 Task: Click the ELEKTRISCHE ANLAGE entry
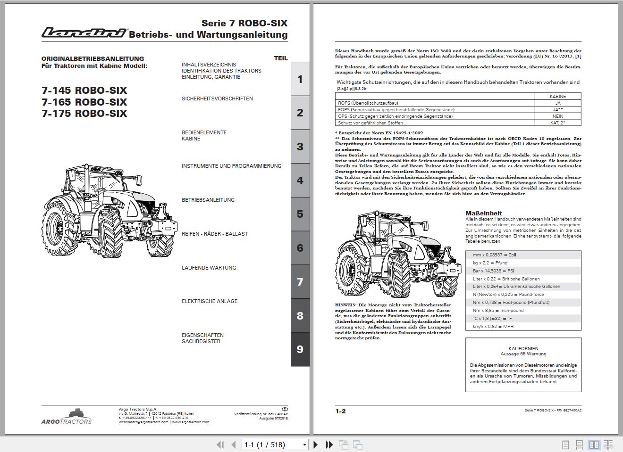(210, 301)
